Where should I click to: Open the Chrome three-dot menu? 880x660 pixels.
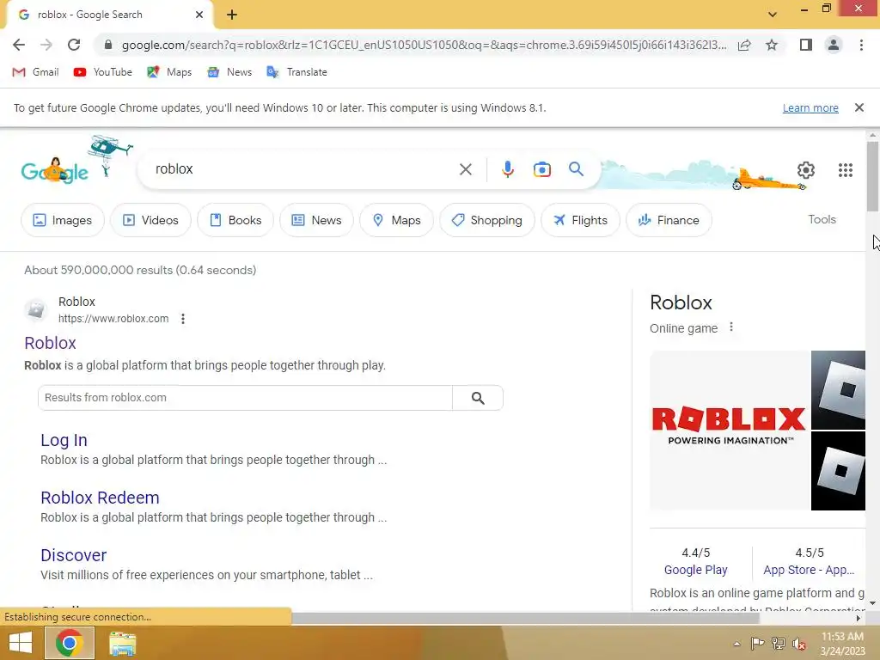tap(861, 45)
